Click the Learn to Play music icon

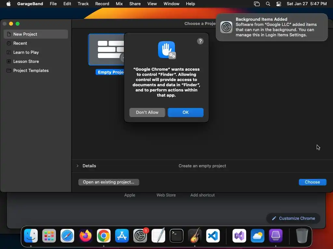[9, 52]
